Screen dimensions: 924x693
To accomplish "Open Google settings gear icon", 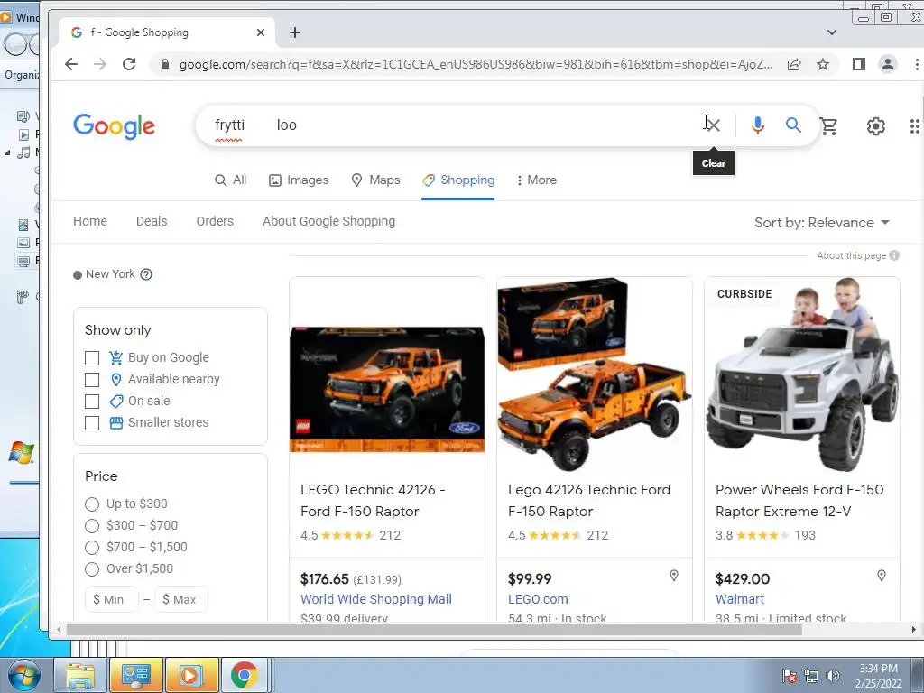I will coord(875,126).
